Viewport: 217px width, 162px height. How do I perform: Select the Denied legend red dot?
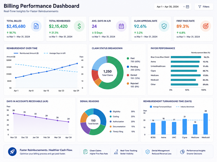[x=128, y=75]
